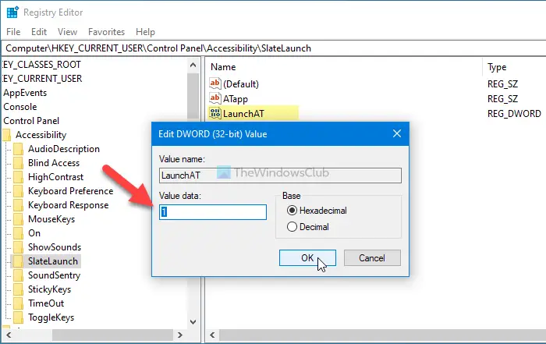Open the Edit menu
Viewport: 546px width, 344px height.
tap(39, 32)
